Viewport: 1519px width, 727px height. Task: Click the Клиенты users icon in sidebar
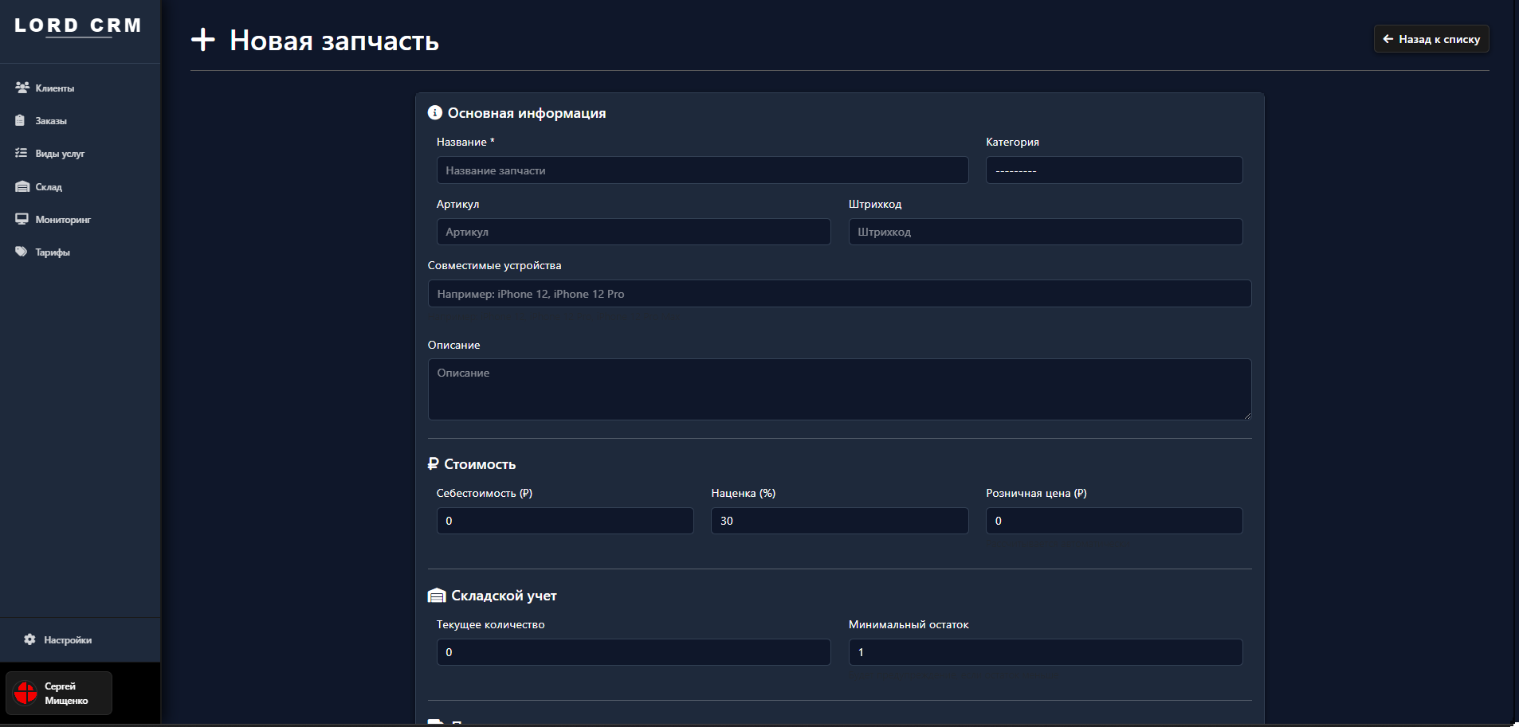(22, 88)
